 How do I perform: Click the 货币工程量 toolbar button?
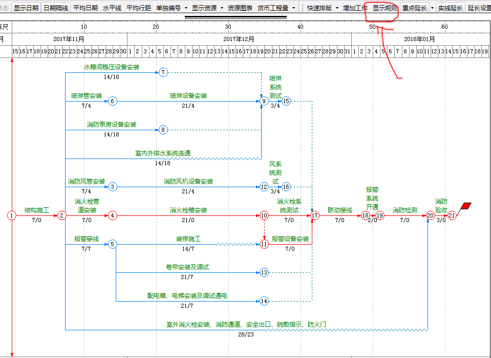coord(273,8)
